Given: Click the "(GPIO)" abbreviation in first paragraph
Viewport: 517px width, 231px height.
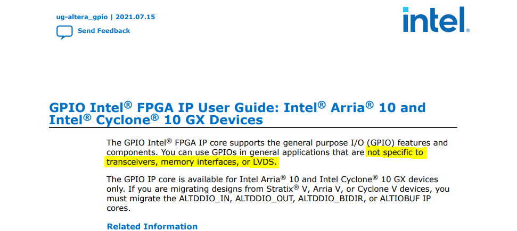Looking at the screenshot, I should pyautogui.click(x=381, y=143).
